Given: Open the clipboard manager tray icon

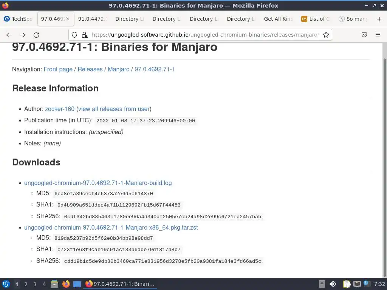Looking at the screenshot, I should point(347,284).
